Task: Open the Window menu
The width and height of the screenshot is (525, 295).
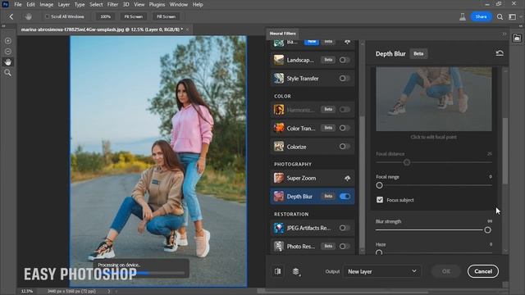Action: tap(179, 4)
